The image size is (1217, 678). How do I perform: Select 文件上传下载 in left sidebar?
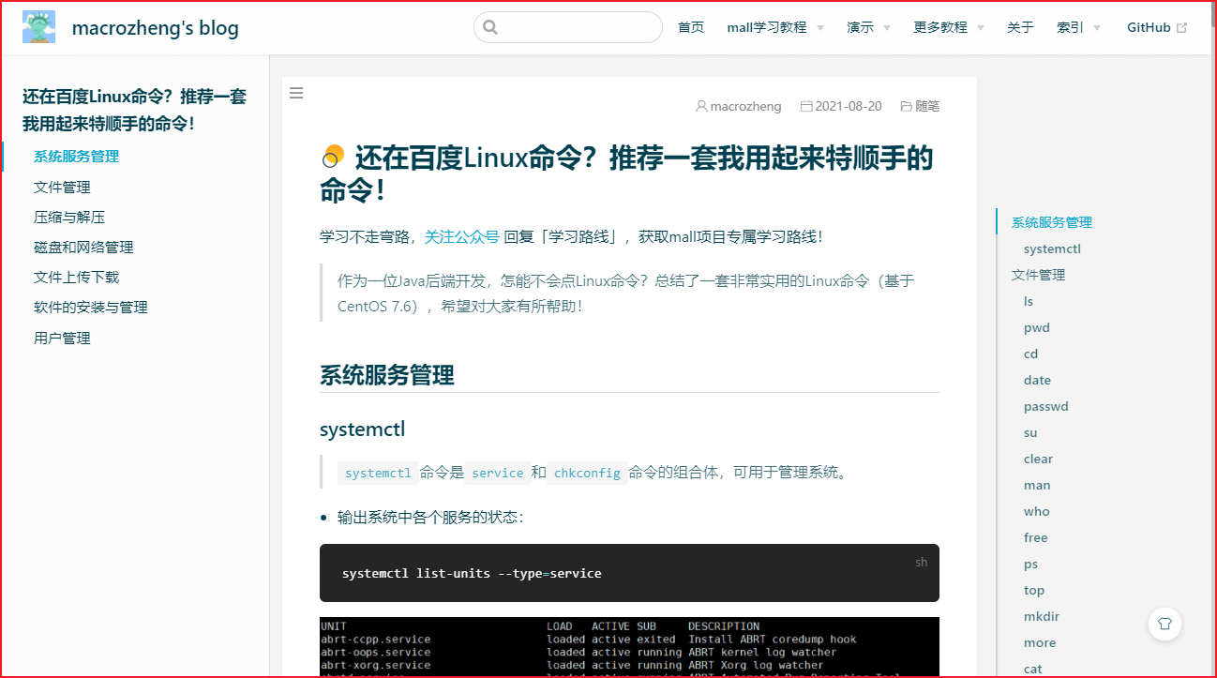[76, 277]
